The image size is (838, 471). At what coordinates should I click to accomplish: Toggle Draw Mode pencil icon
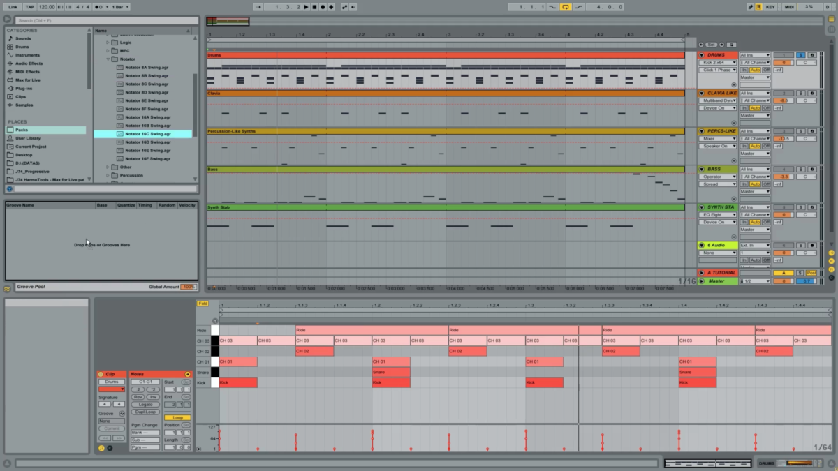coord(751,6)
